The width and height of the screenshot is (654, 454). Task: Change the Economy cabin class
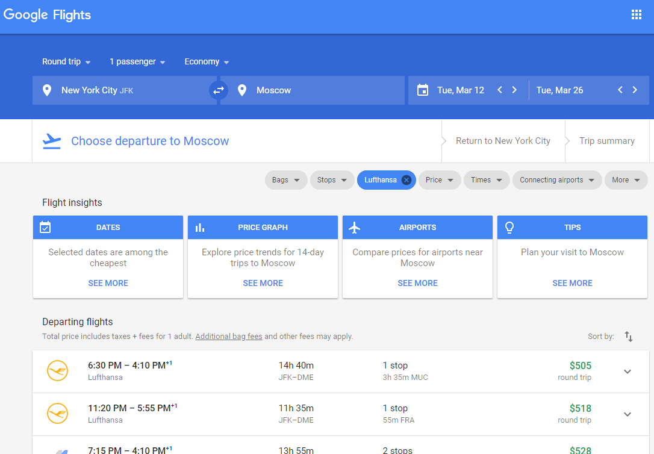207,62
